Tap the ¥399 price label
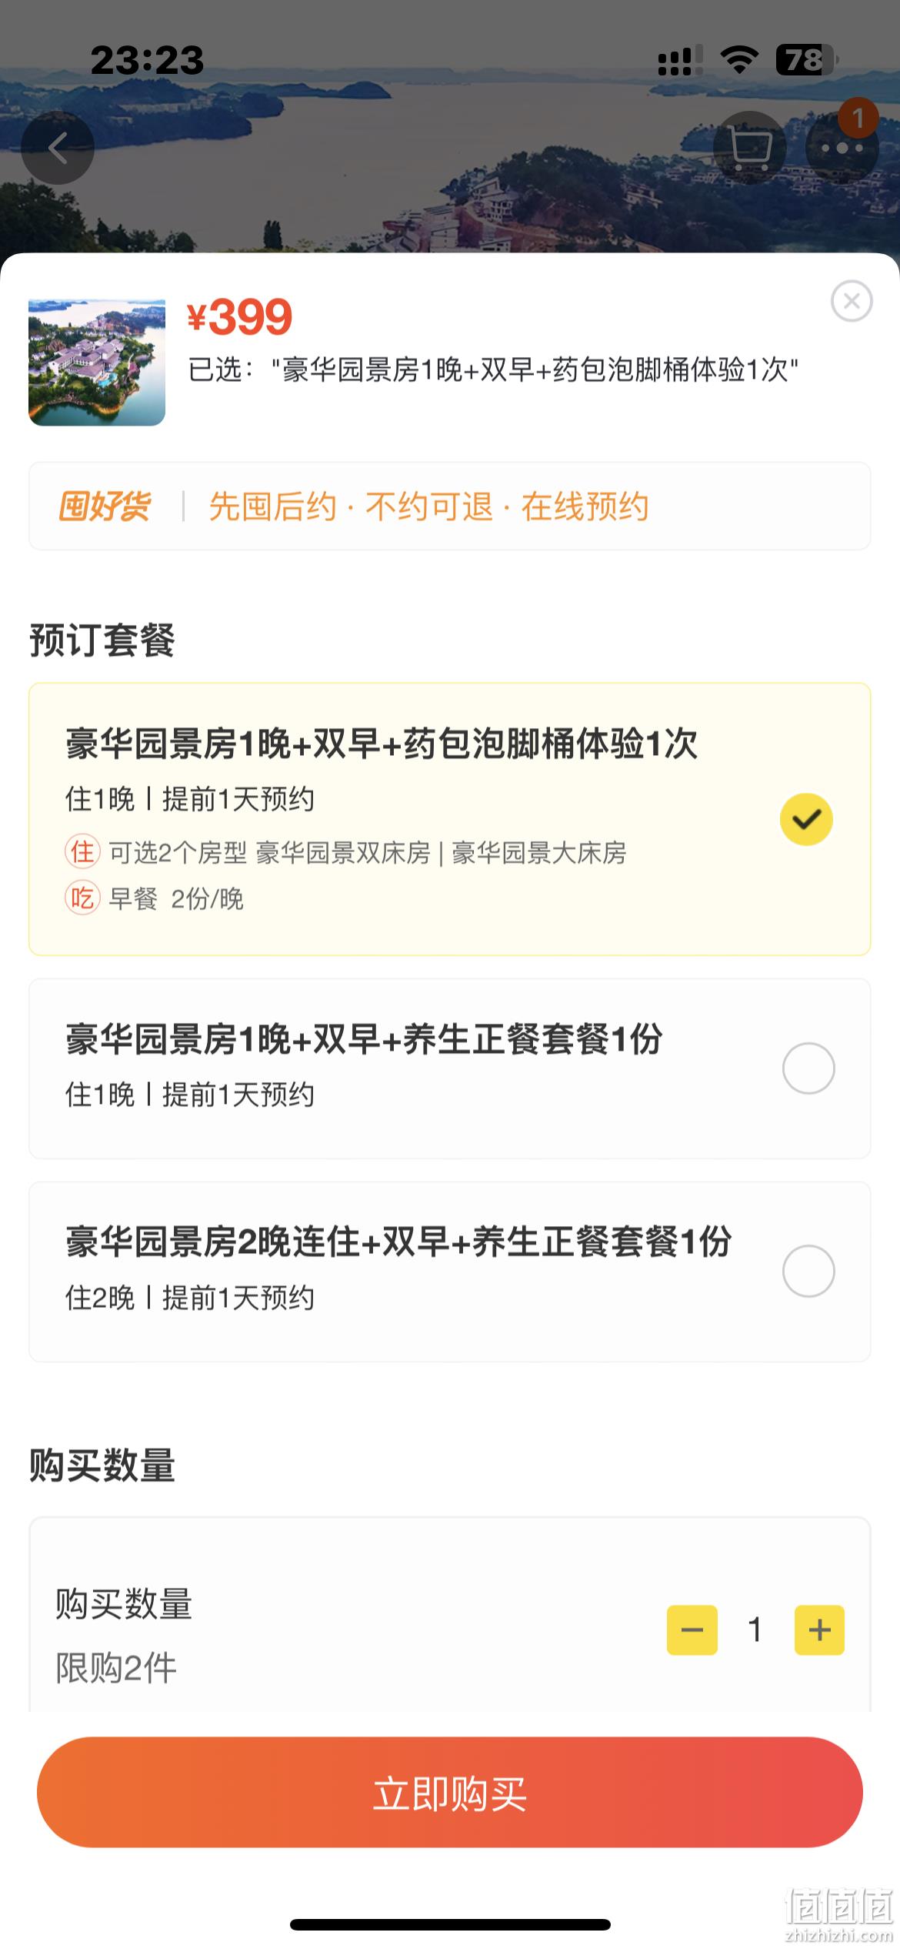Image resolution: width=900 pixels, height=1949 pixels. [x=240, y=316]
